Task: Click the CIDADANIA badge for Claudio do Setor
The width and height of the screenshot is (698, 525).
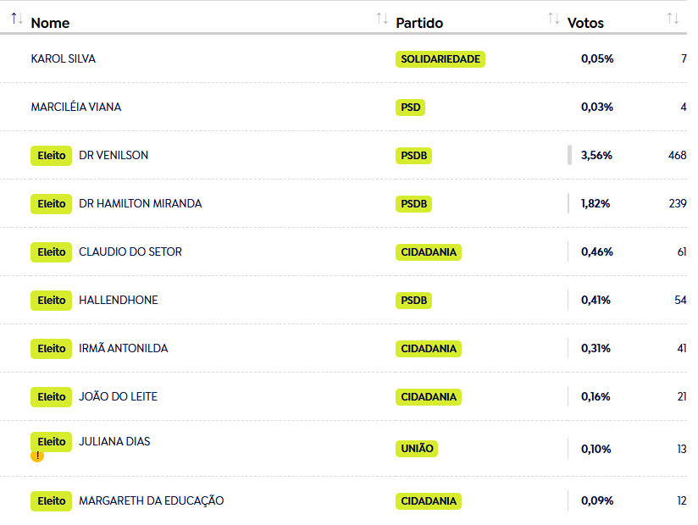Action: point(429,252)
